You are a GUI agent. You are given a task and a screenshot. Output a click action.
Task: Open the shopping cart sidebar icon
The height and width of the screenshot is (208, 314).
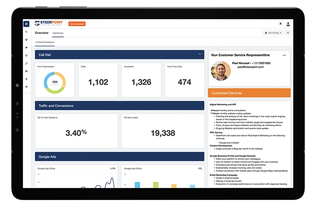[27, 87]
